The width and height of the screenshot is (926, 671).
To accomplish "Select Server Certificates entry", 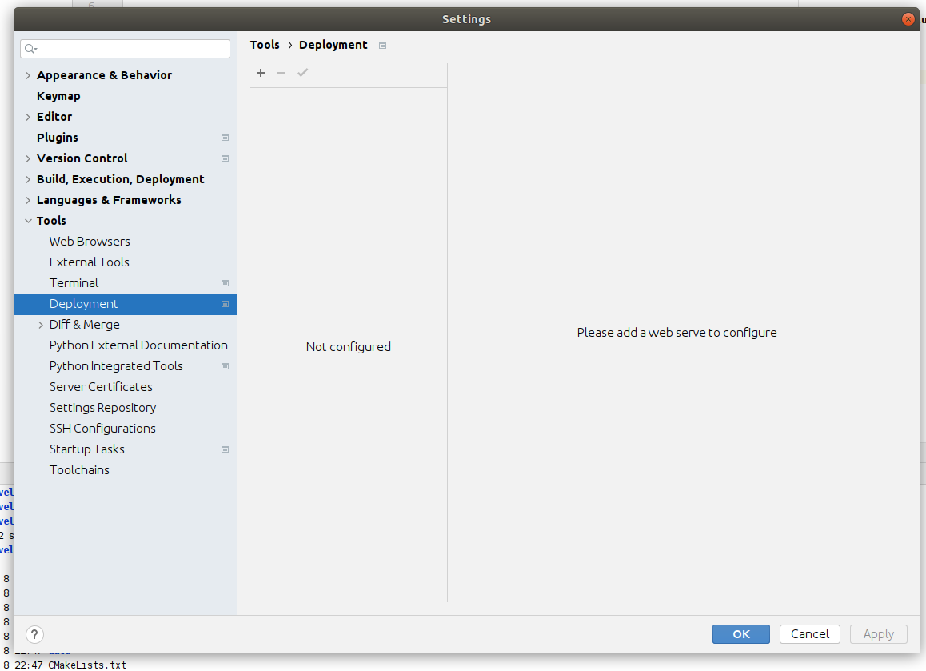I will click(x=101, y=387).
